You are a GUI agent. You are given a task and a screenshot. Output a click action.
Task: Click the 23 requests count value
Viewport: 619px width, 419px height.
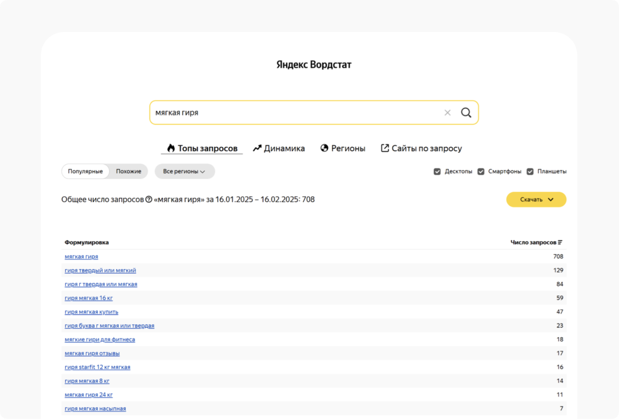point(560,325)
